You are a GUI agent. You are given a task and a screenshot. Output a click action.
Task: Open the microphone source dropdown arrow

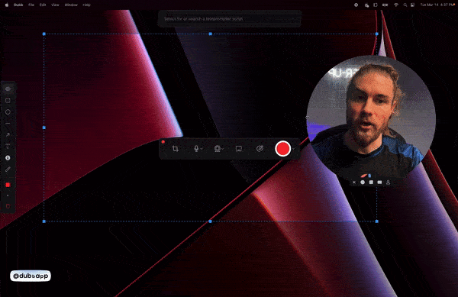202,149
